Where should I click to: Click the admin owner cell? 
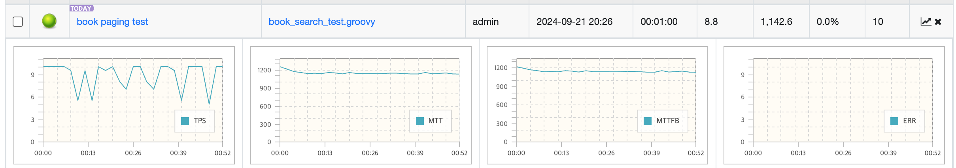pos(497,22)
